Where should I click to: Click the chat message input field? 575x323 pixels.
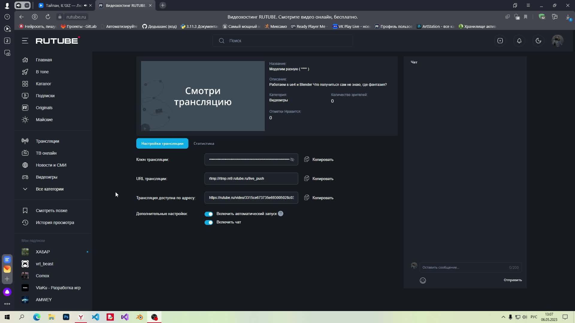464,267
